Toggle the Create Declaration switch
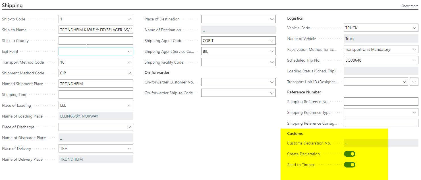The image size is (421, 180). 349,154
